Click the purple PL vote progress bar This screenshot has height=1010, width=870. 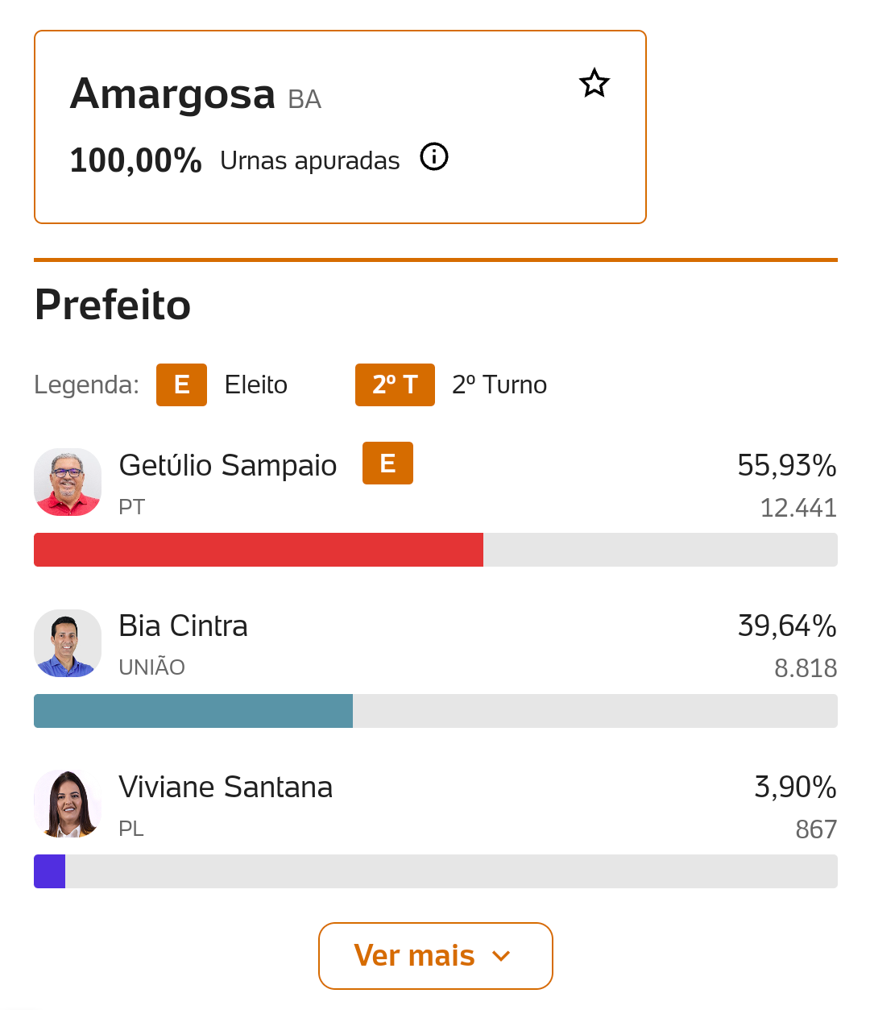pyautogui.click(x=50, y=871)
